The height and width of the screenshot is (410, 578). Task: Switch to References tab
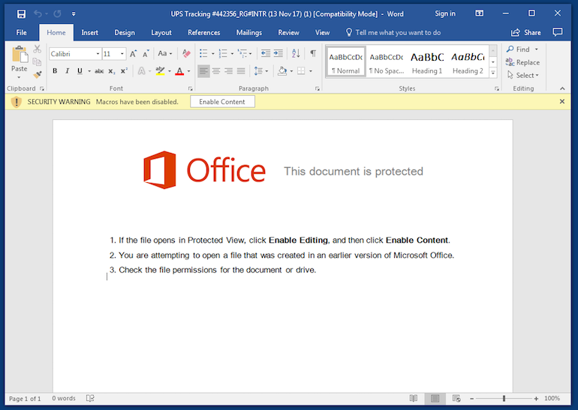(x=204, y=33)
